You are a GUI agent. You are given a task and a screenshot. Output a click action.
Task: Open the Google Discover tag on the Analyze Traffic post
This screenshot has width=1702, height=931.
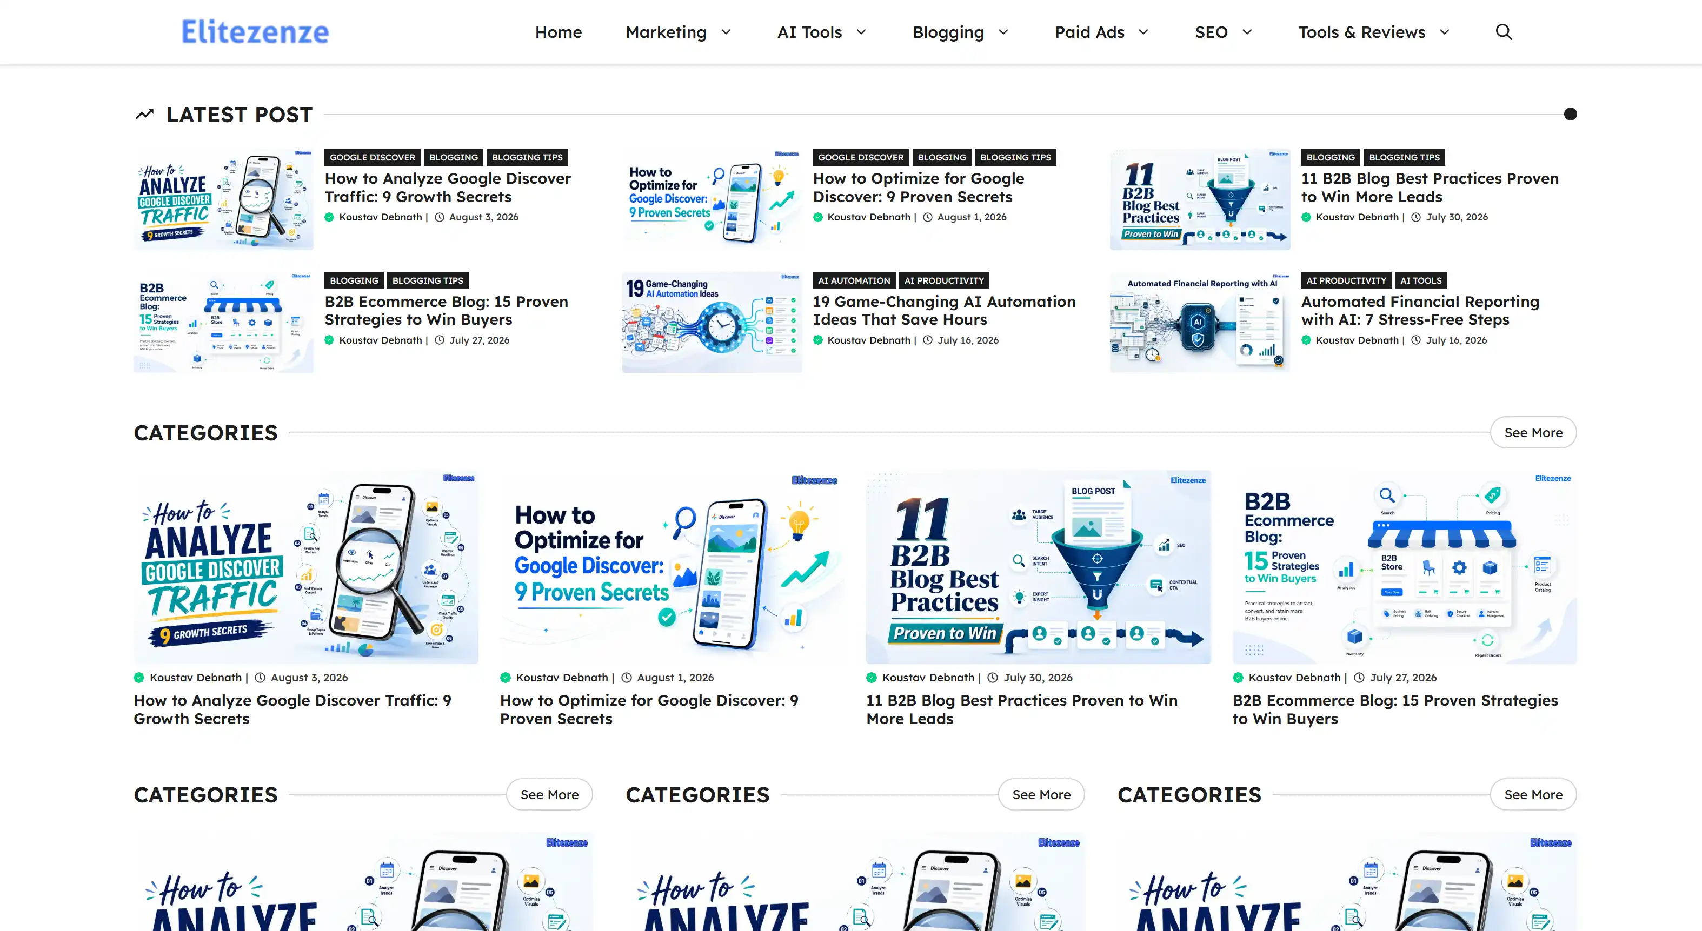(x=372, y=157)
